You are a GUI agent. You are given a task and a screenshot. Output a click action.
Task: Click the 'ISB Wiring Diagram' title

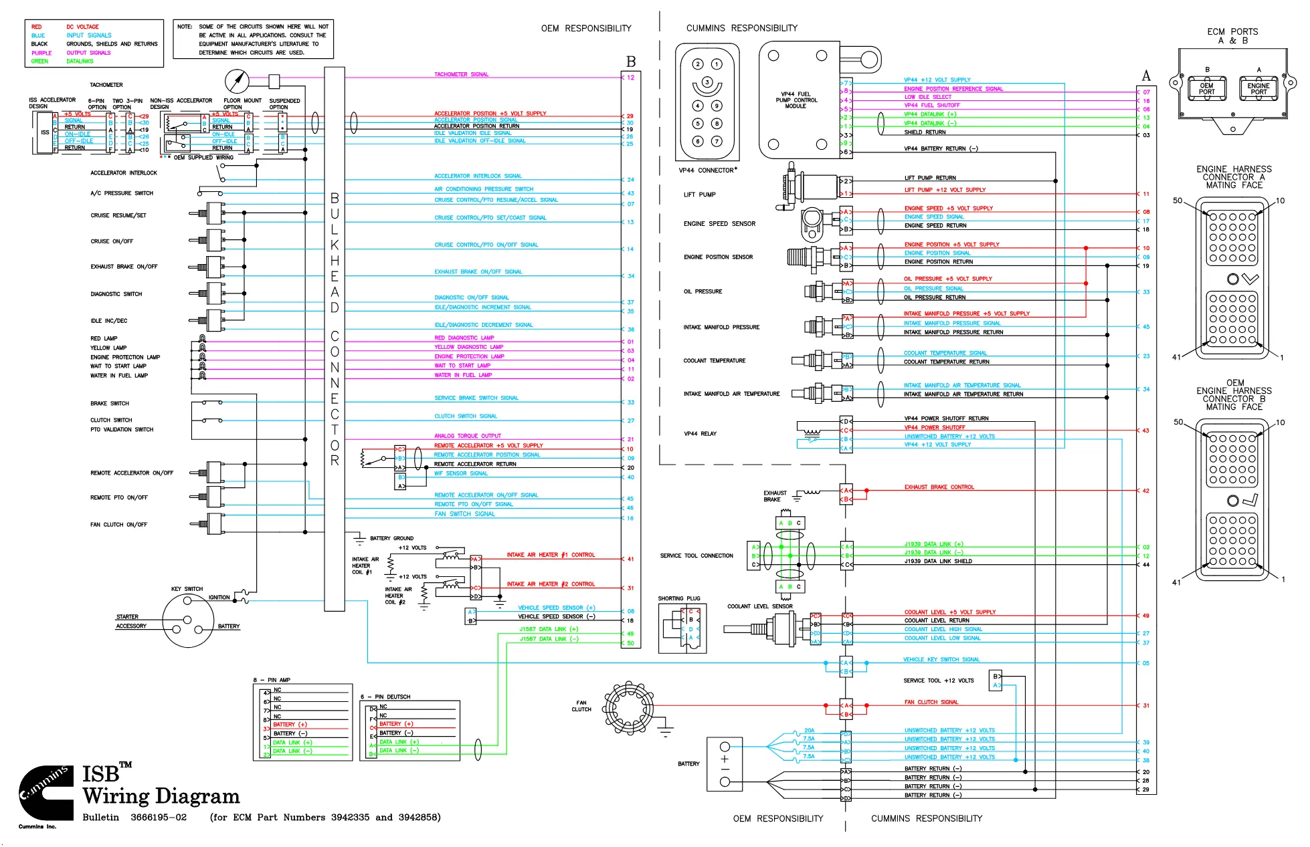point(161,784)
